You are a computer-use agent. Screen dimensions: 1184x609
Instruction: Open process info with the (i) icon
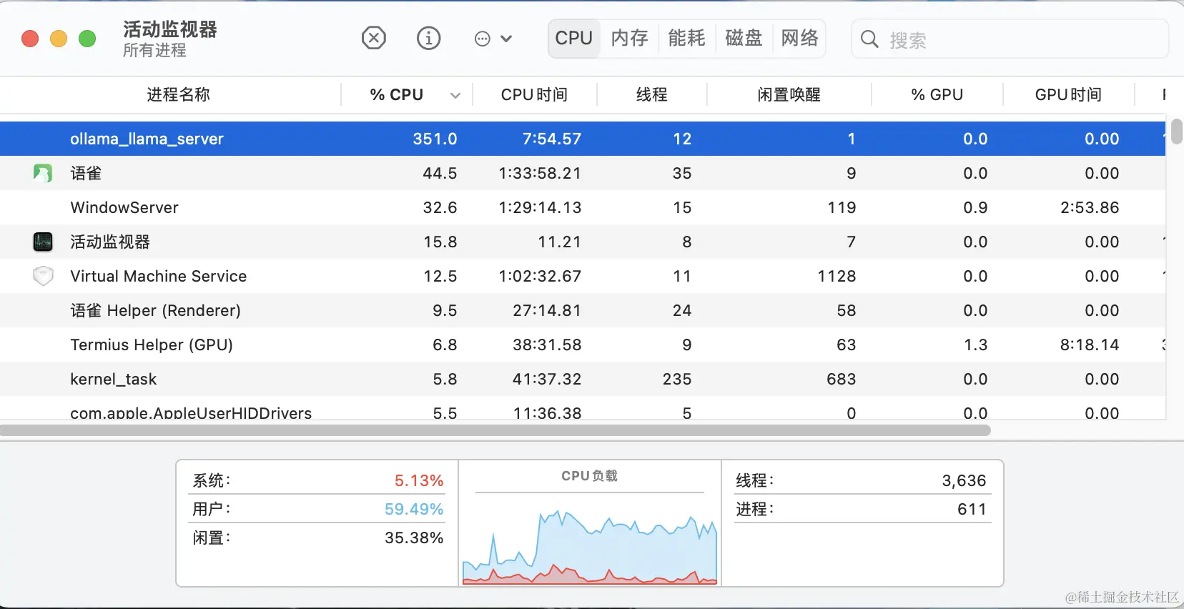pos(429,38)
